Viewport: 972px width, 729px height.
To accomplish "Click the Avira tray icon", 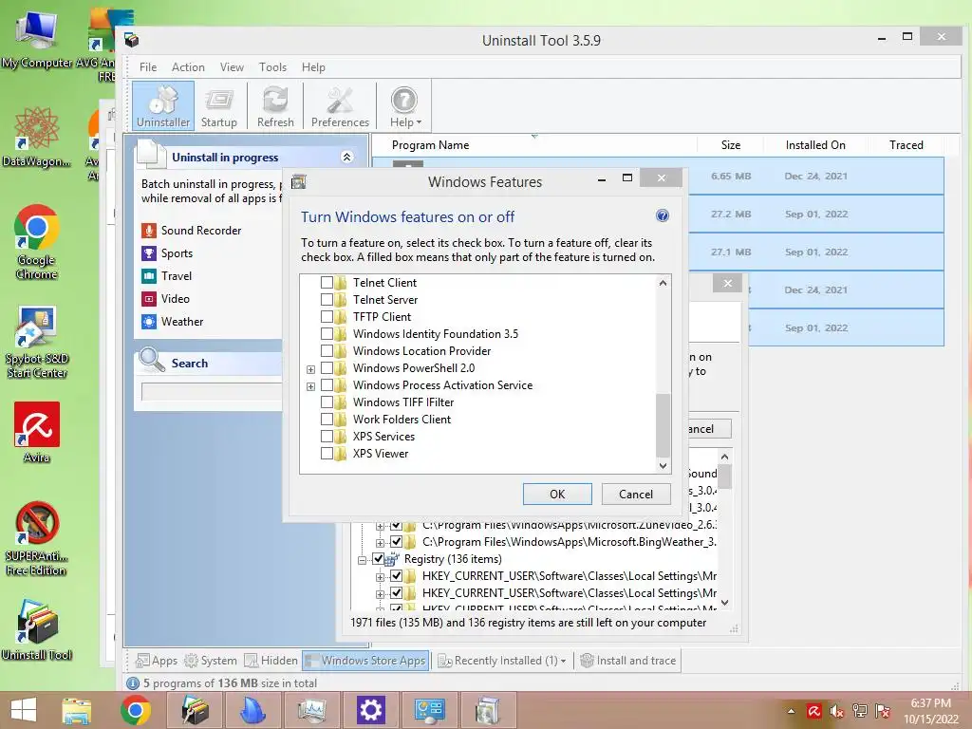I will tap(813, 711).
